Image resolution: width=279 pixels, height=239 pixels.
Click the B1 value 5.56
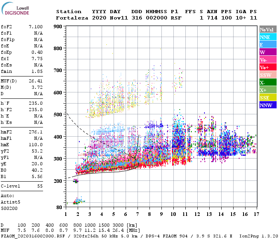(x=37, y=176)
